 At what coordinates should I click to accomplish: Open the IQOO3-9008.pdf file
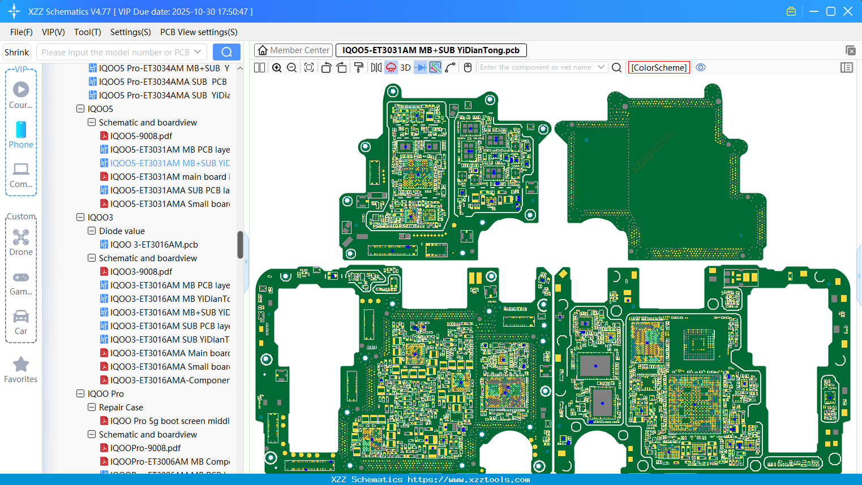pos(141,271)
